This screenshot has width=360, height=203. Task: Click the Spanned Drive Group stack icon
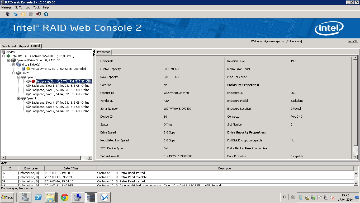[x=13, y=60]
